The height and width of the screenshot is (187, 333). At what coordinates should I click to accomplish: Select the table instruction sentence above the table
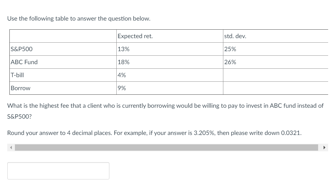[x=78, y=18]
